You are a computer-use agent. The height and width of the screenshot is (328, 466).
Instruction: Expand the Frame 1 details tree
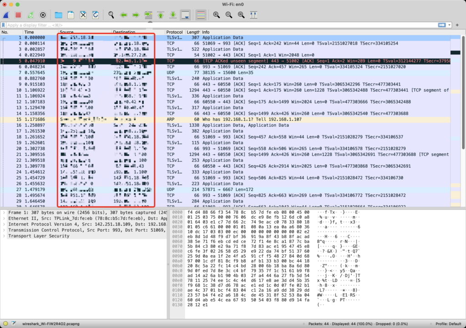pyautogui.click(x=4, y=212)
